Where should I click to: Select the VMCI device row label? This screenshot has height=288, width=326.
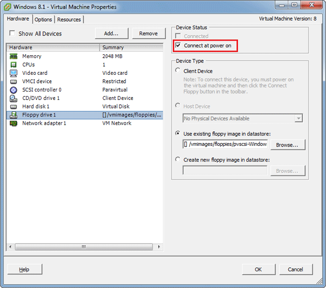tap(37, 81)
